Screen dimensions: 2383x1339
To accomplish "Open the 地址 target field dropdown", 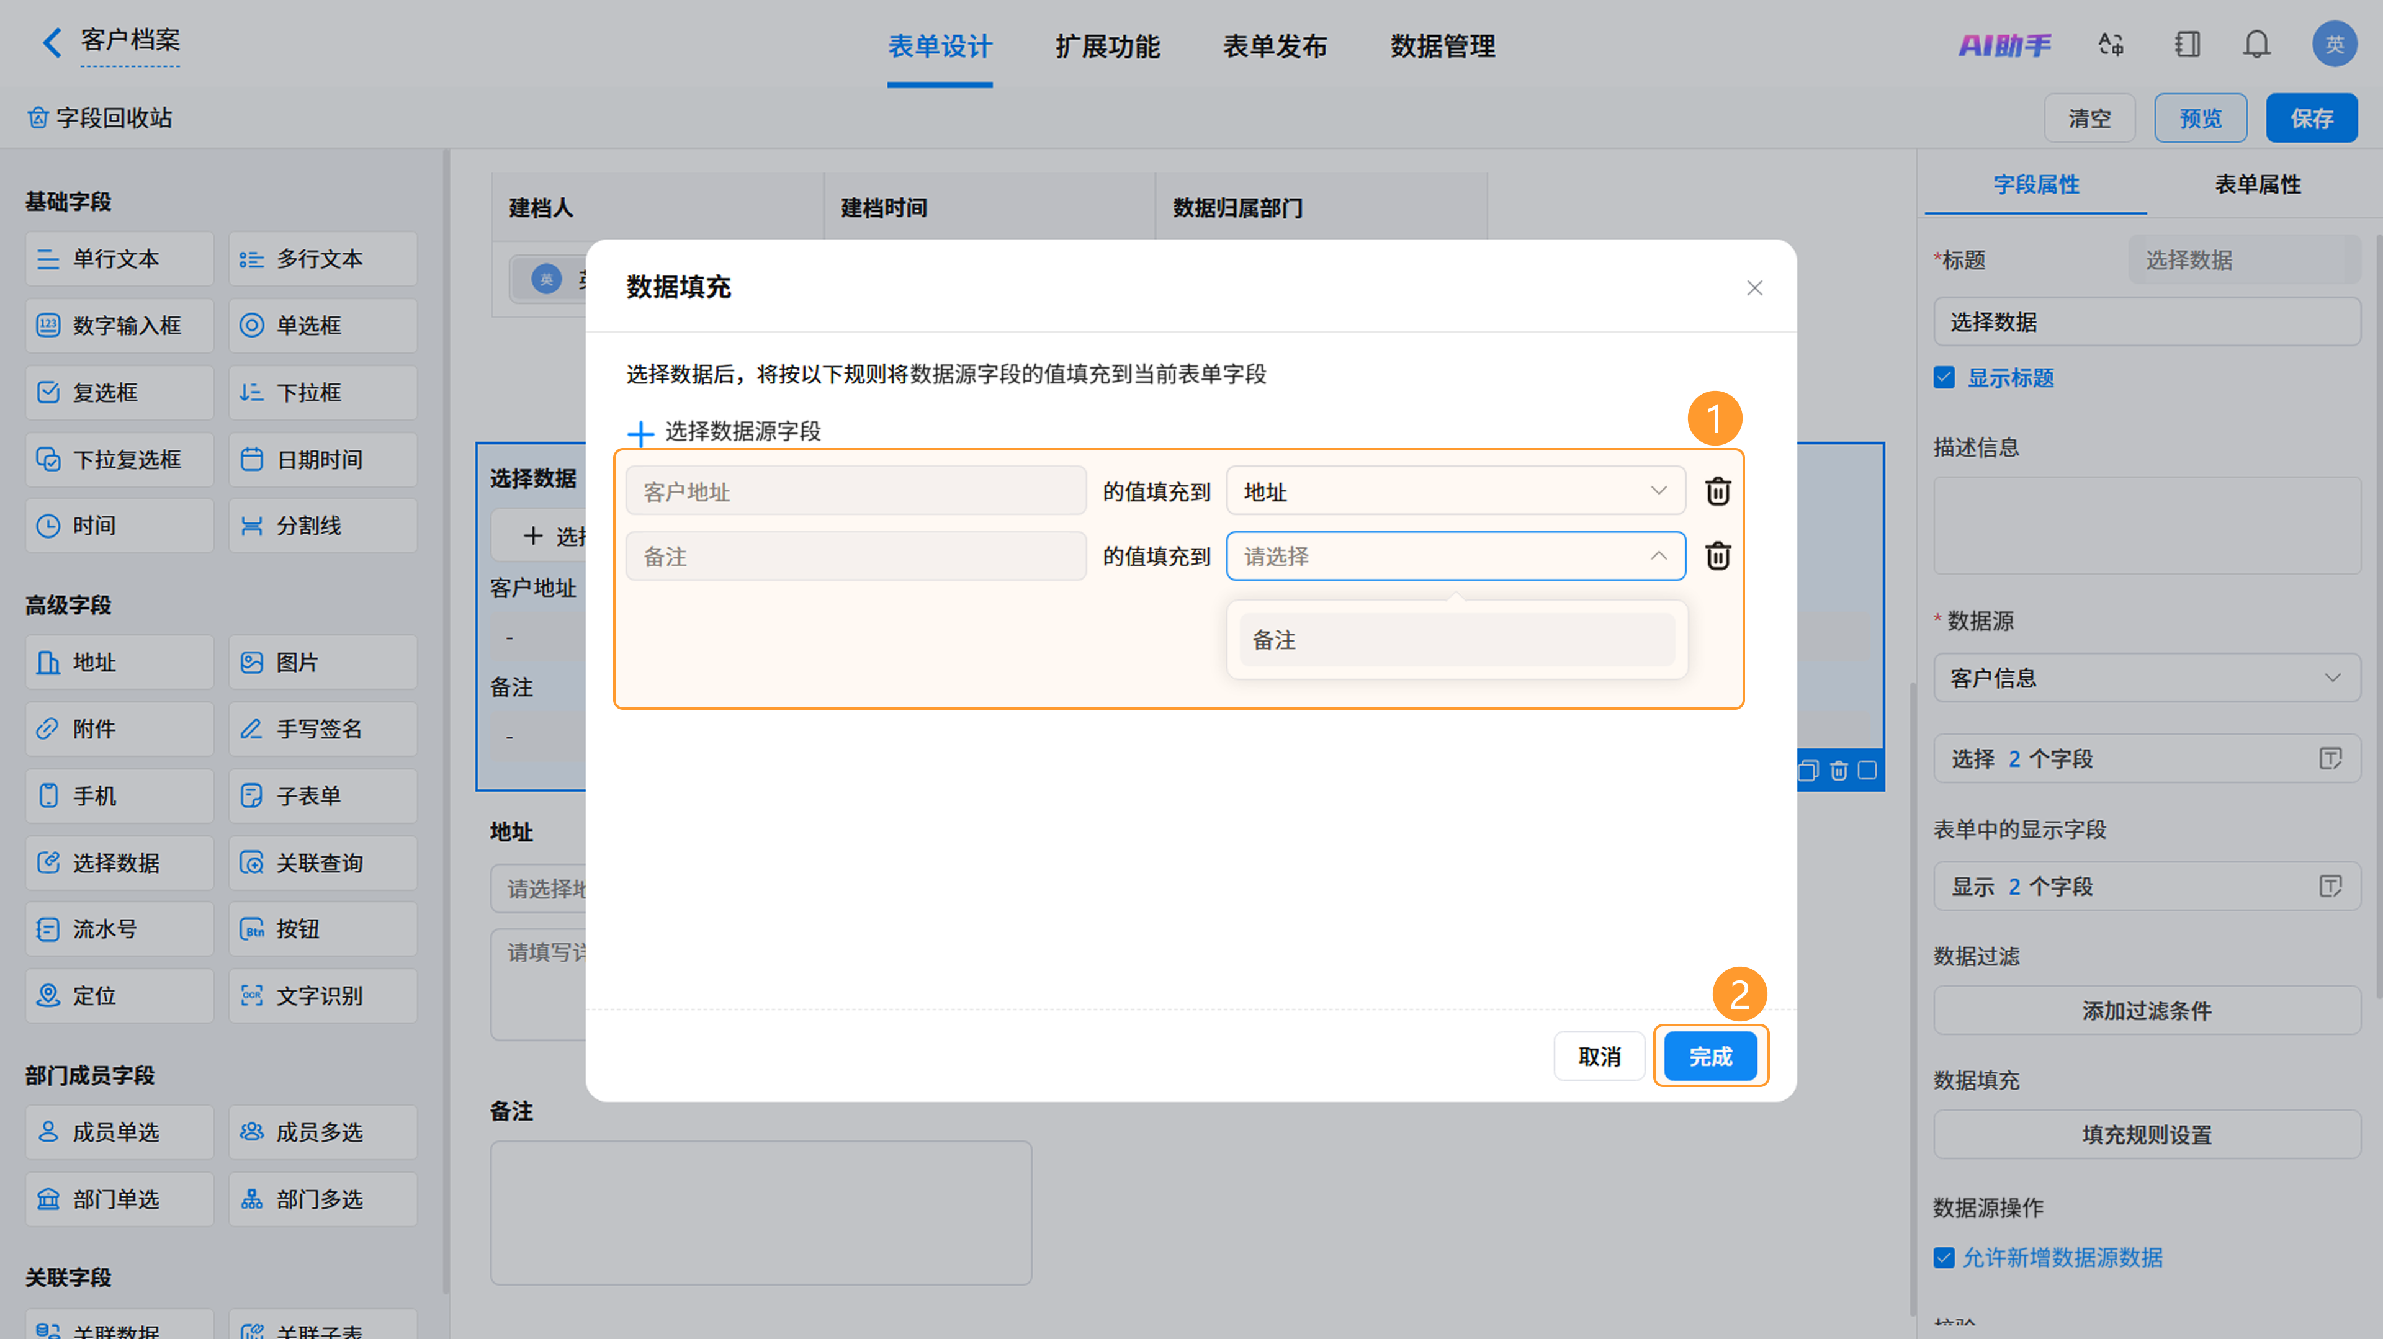I will tap(1455, 491).
